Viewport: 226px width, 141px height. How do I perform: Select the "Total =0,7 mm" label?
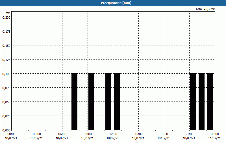tap(205, 9)
